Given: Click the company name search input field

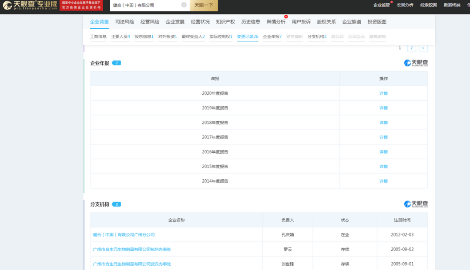Looking at the screenshot, I should tap(146, 5).
